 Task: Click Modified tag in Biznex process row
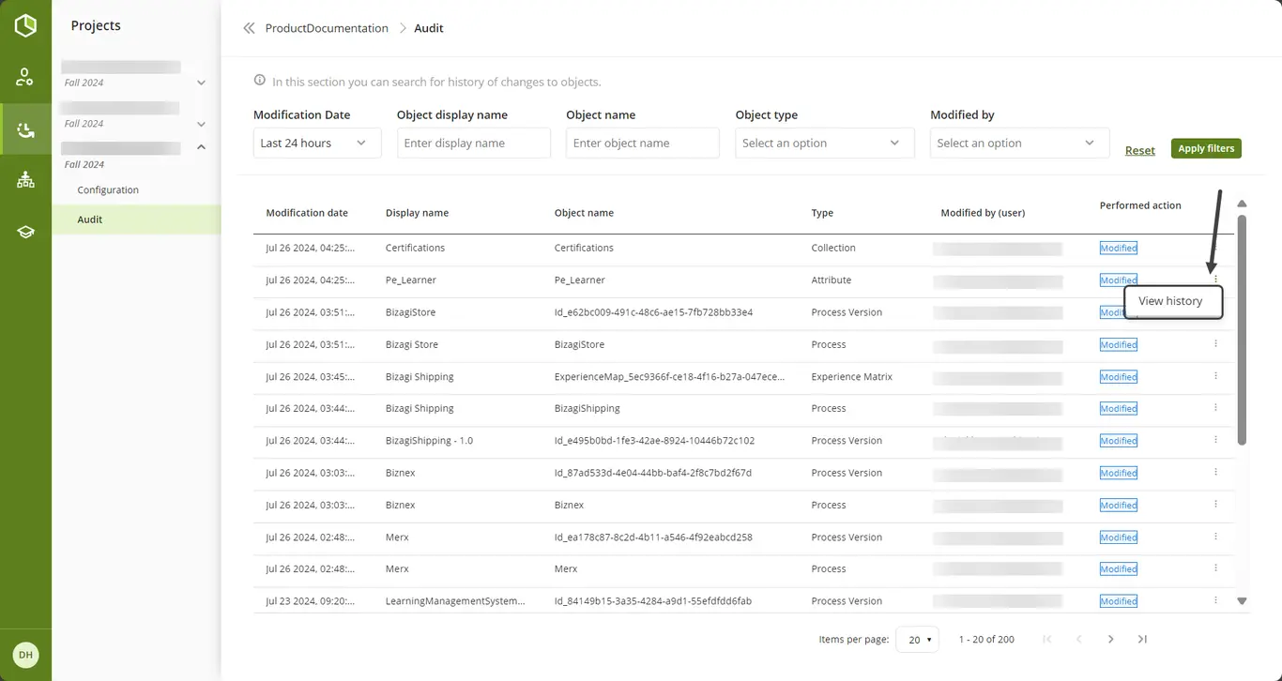pos(1119,505)
